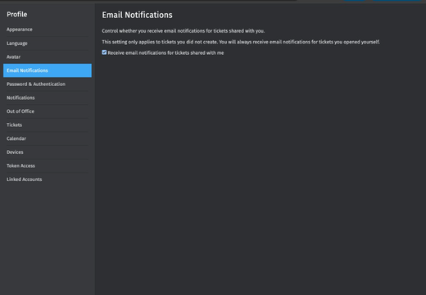Open Password & Authentication settings
This screenshot has height=295, width=426.
[48, 84]
